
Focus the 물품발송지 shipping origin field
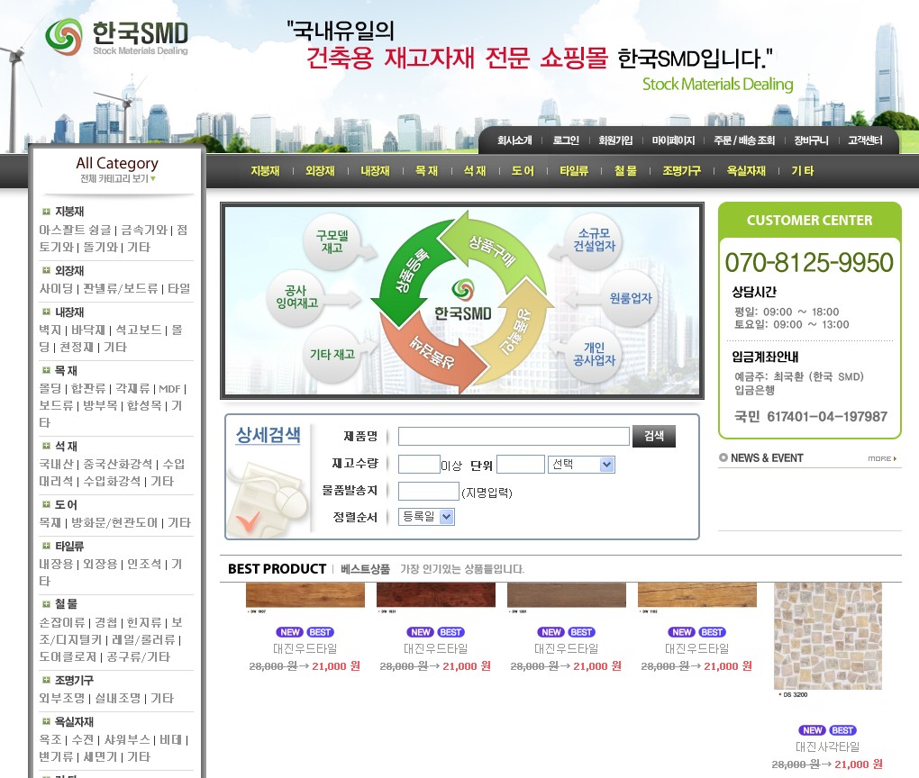pos(429,492)
